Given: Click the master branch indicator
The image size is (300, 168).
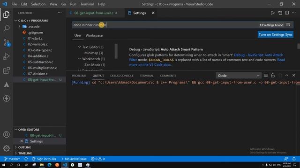Looking at the screenshot, I should click(12, 159).
